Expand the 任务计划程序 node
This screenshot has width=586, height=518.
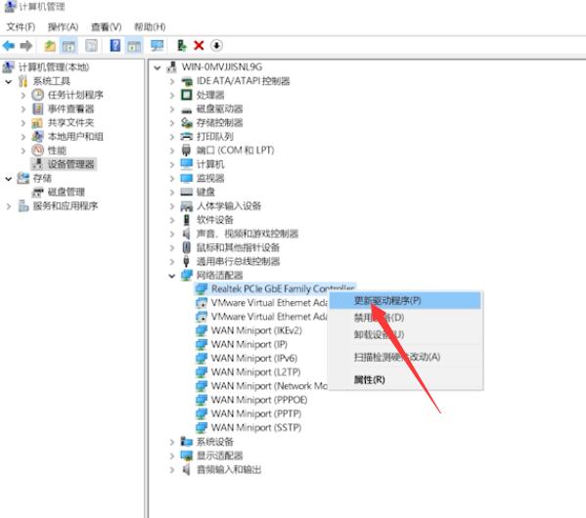pos(23,95)
